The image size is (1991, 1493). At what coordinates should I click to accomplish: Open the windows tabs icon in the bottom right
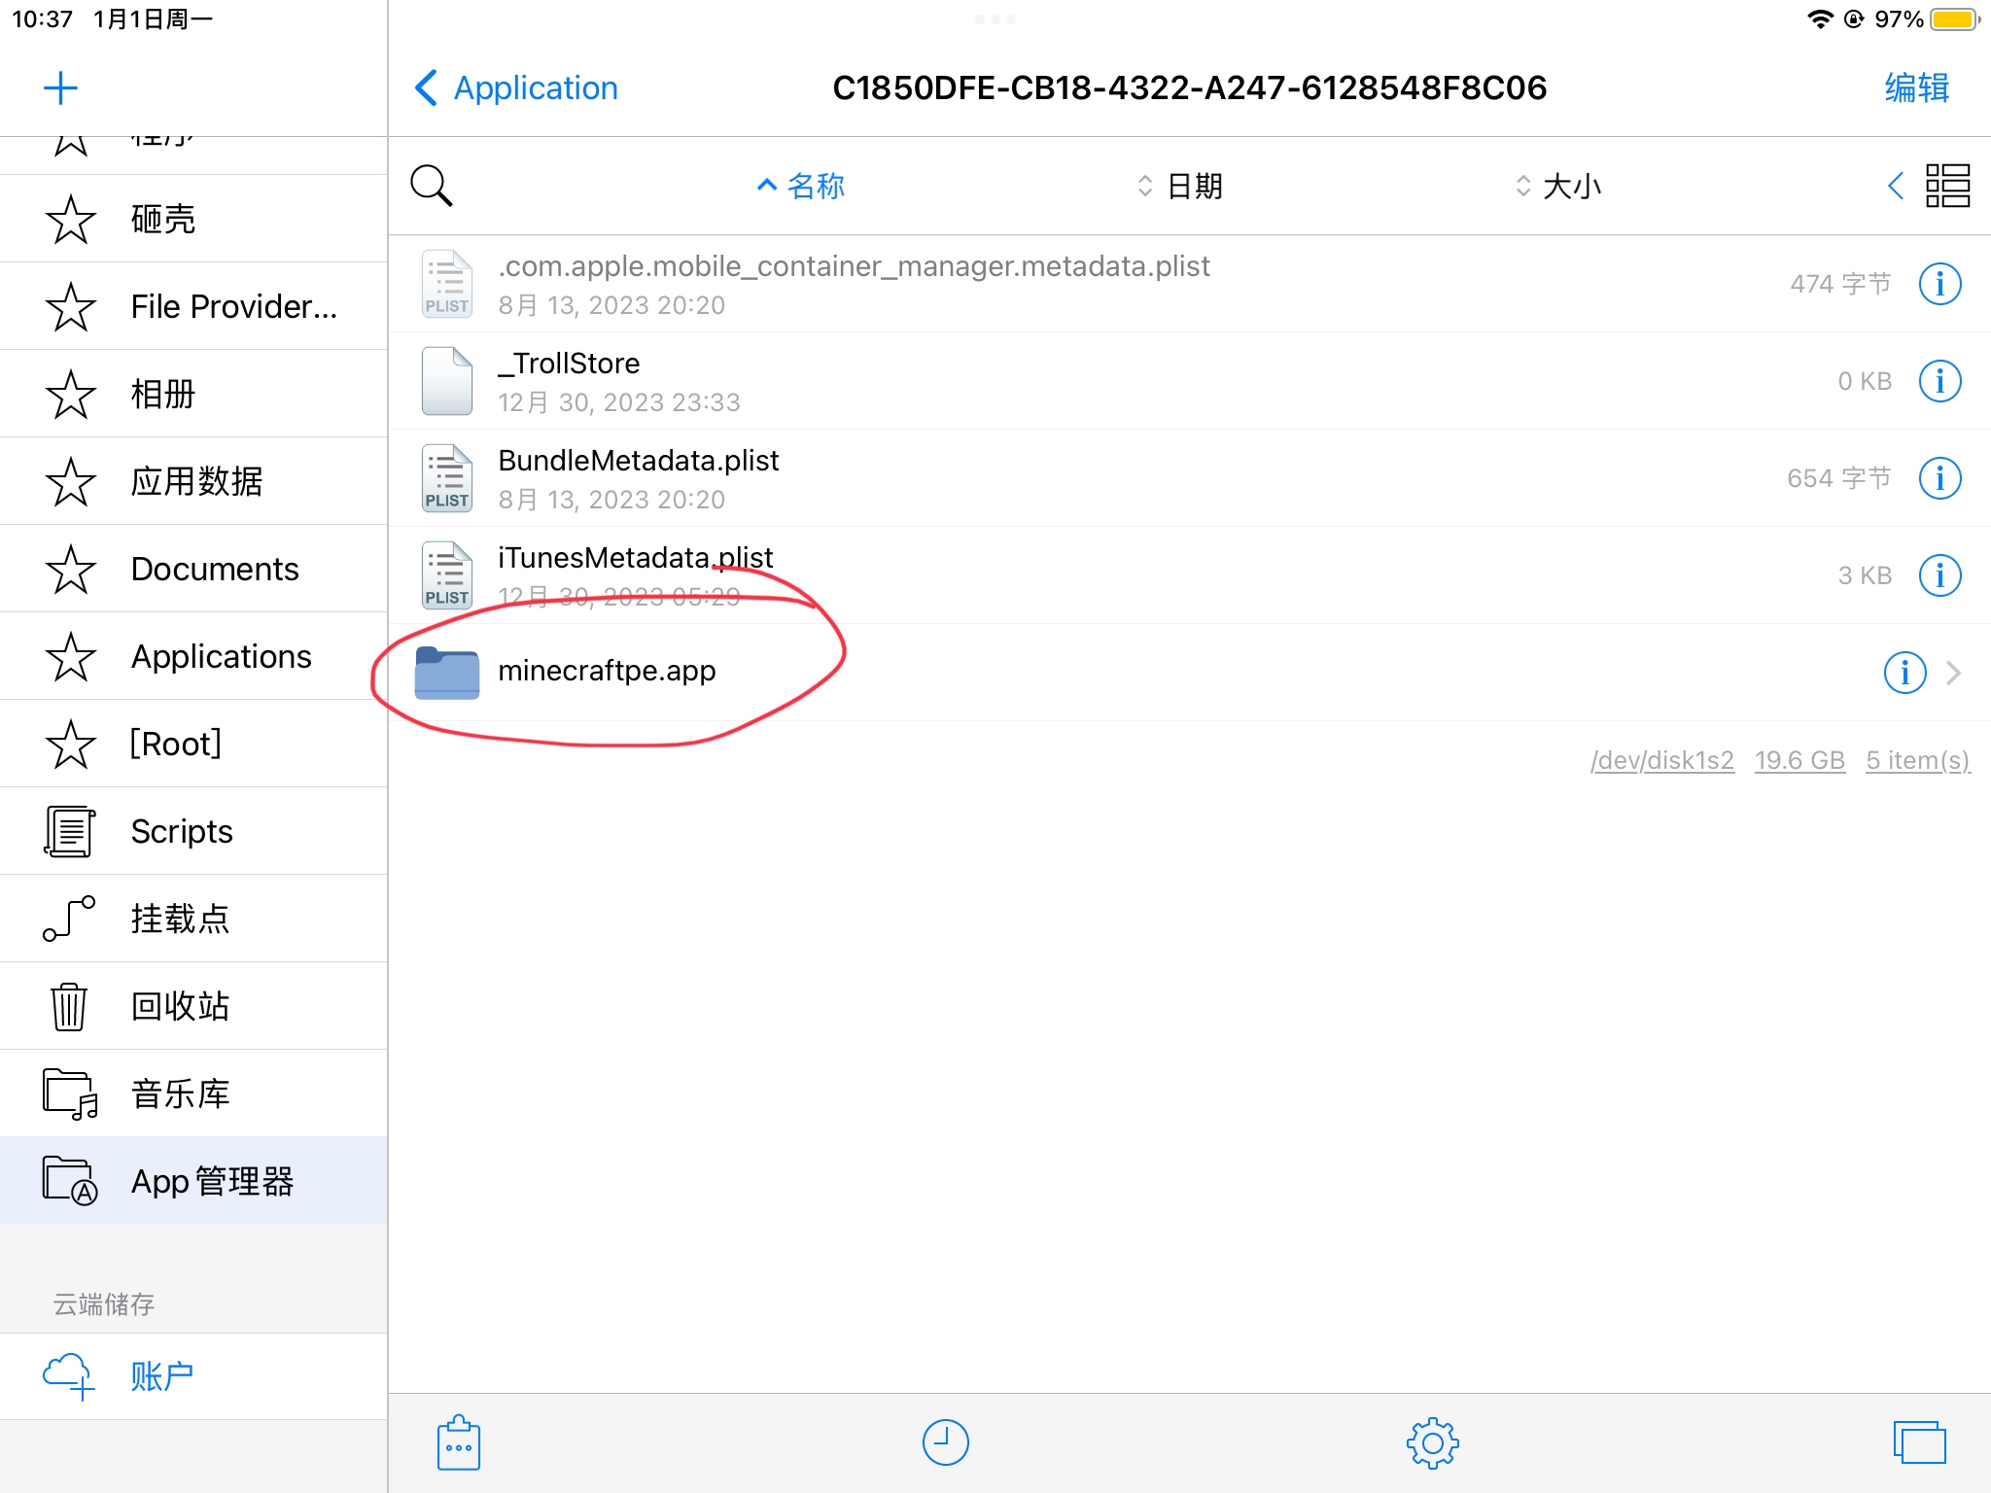coord(1919,1443)
